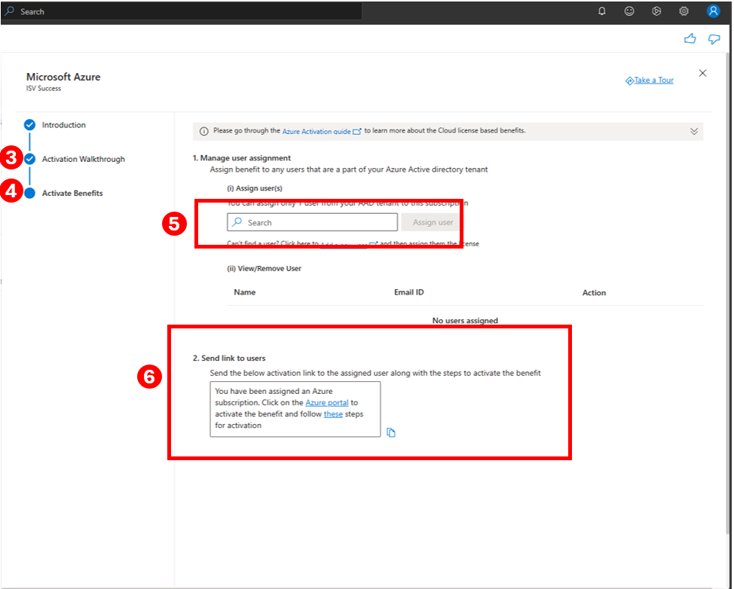
Task: Open the settings gear icon
Action: coord(684,11)
